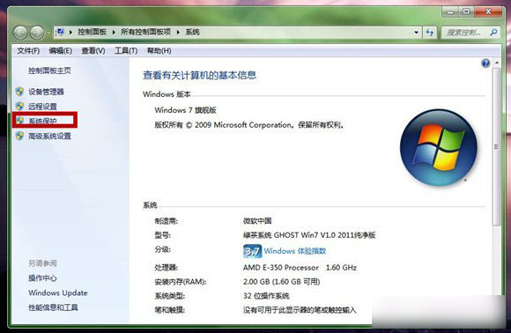Click the vertical scrollbar thumb
Screen dimensions: 511x333
(x=497, y=146)
